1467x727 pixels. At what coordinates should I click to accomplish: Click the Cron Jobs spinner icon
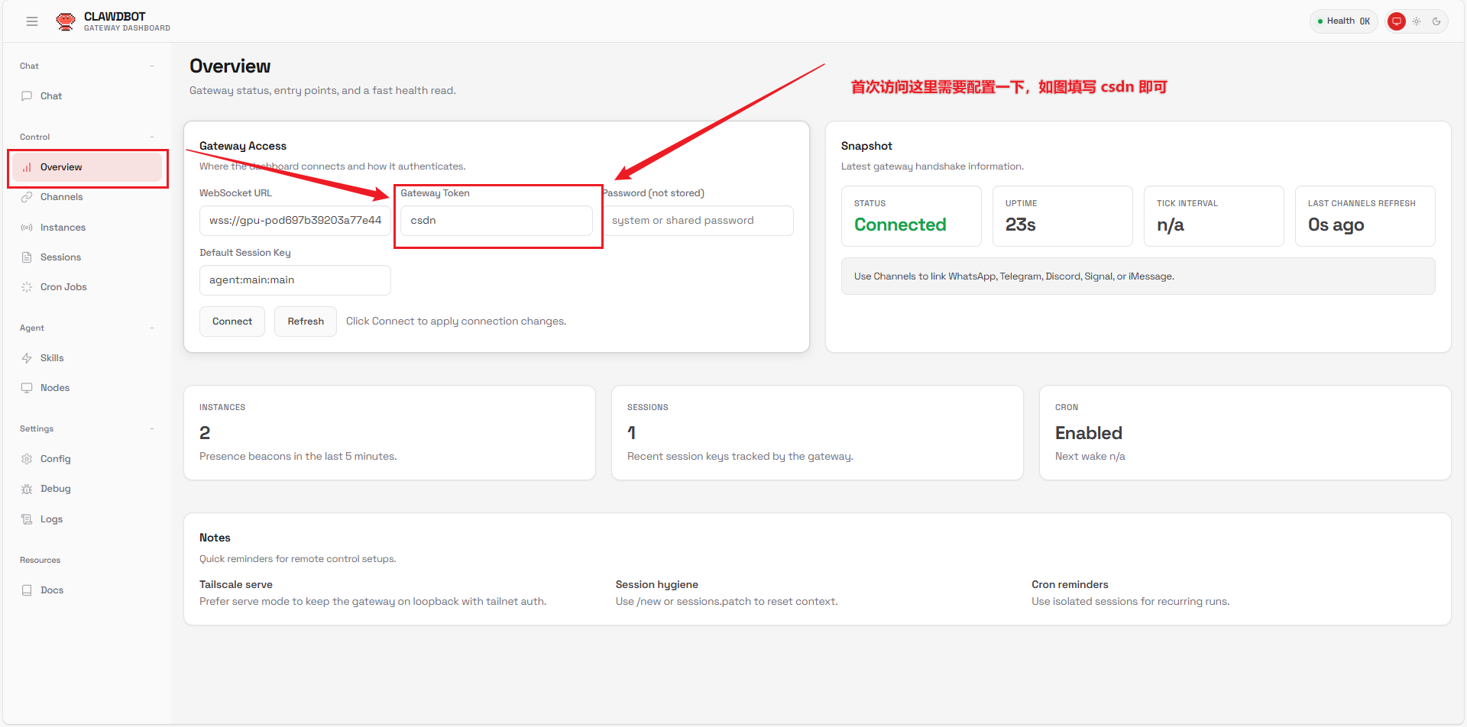pos(27,287)
